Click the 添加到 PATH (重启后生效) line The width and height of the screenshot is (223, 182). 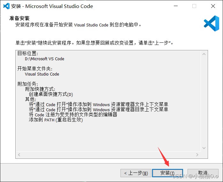[56, 120]
